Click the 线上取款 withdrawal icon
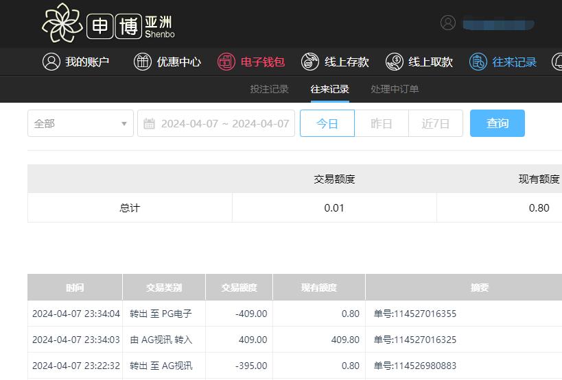This screenshot has width=562, height=380. click(394, 62)
